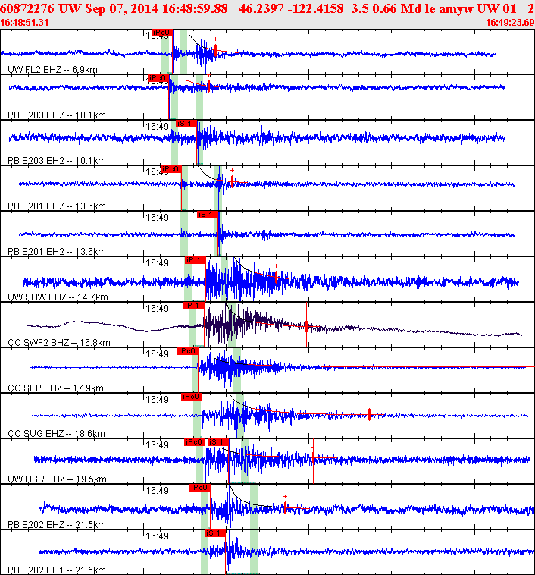Click event ID 60872276 in header

pos(27,8)
